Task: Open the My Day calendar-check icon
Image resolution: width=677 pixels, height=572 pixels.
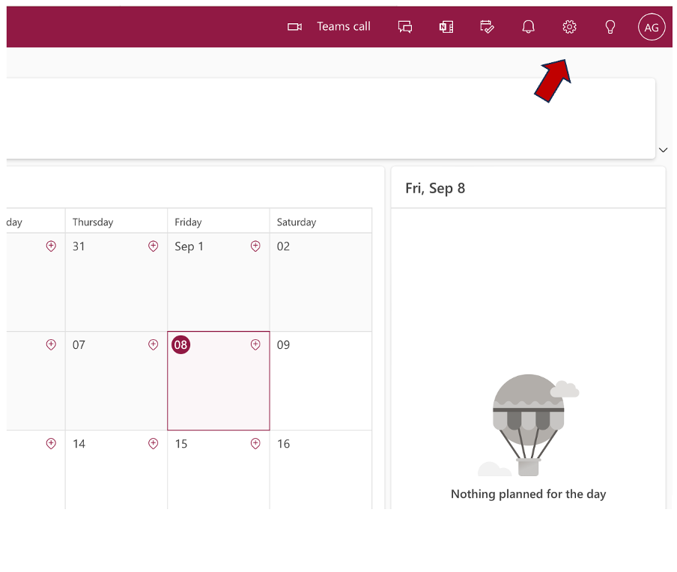Action: click(x=488, y=27)
